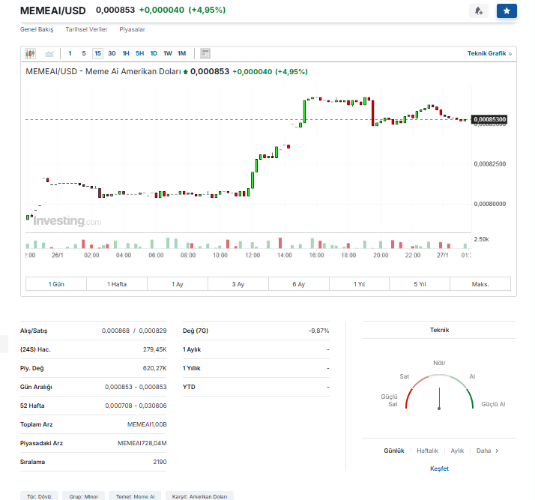Viewport: 535px width, 500px height.
Task: Click the 0,00080000 price axis label
Action: [x=489, y=204]
